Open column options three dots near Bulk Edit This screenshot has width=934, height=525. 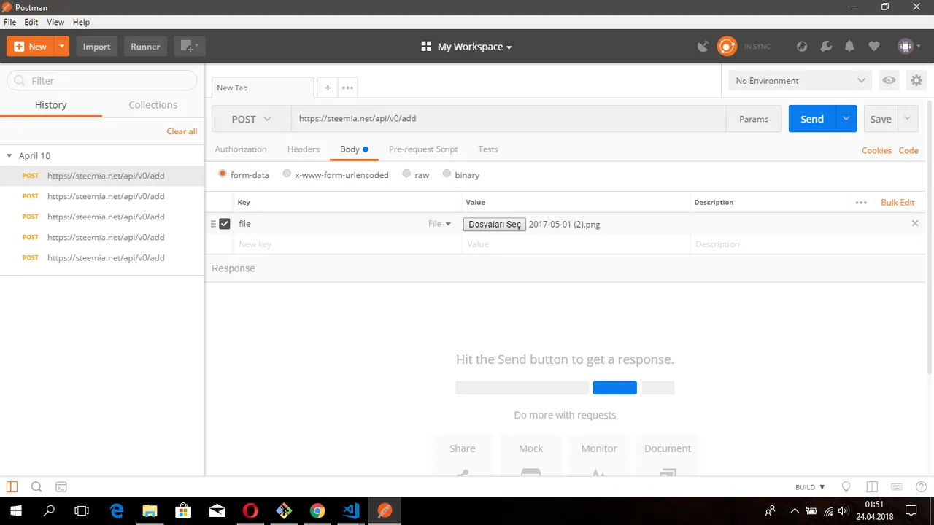tap(861, 203)
